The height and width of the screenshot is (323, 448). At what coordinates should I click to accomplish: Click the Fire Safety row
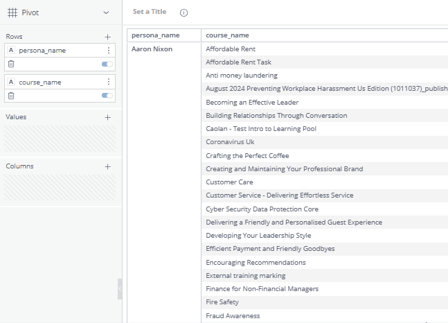[325, 302]
